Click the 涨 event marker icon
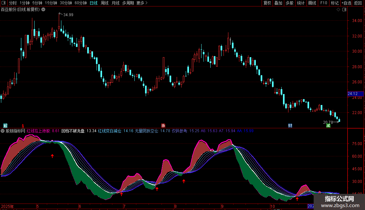This screenshot has height=210, width=365. 163,125
